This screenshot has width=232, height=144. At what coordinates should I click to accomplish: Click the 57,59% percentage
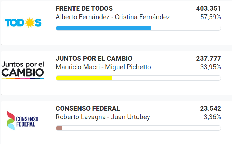click(x=211, y=17)
